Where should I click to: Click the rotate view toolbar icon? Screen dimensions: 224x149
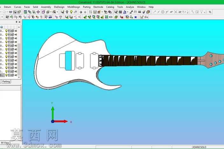pos(38,12)
